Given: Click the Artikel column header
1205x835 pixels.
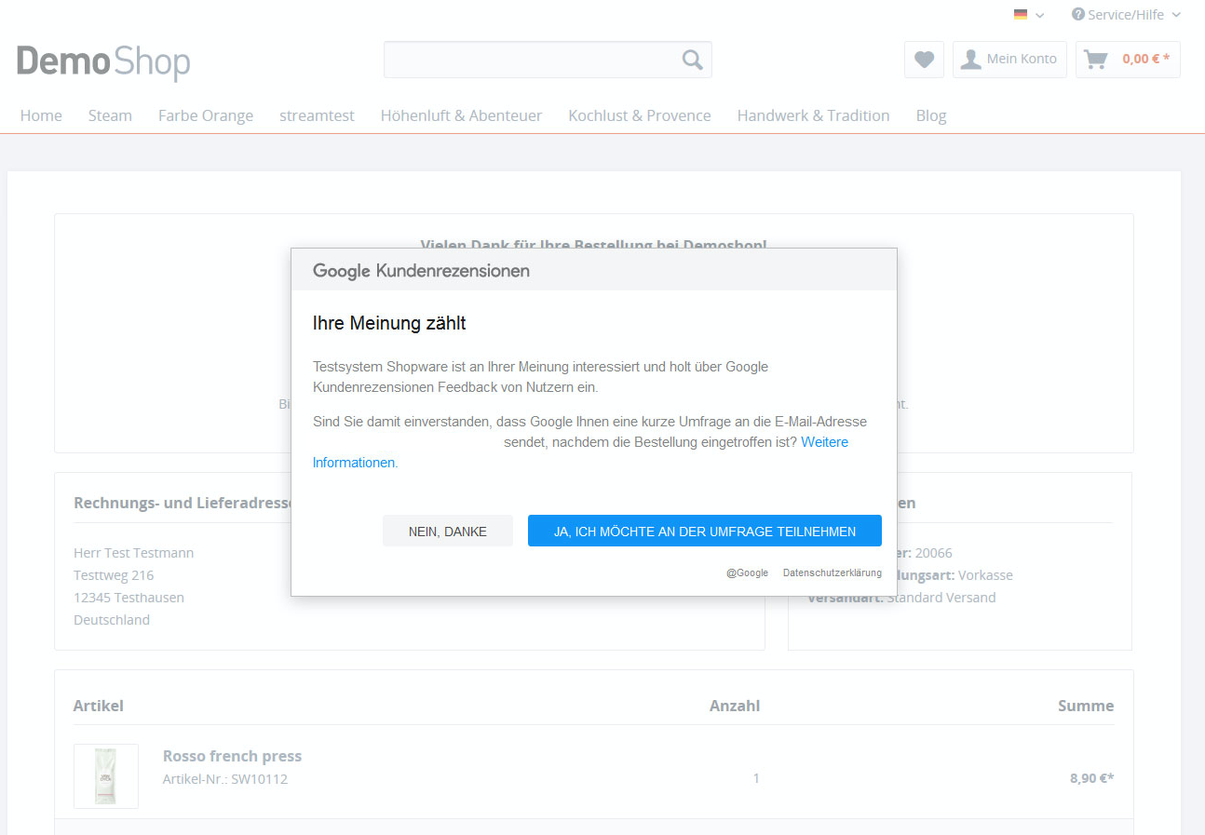Looking at the screenshot, I should (99, 706).
